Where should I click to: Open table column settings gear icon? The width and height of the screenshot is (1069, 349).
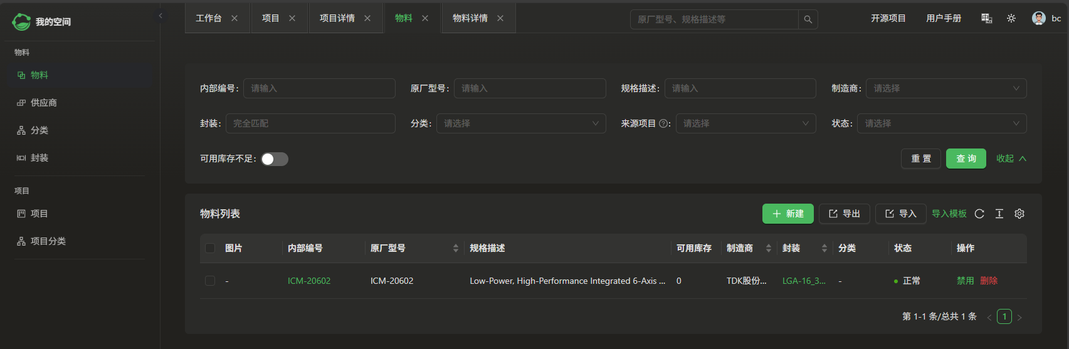click(1019, 214)
